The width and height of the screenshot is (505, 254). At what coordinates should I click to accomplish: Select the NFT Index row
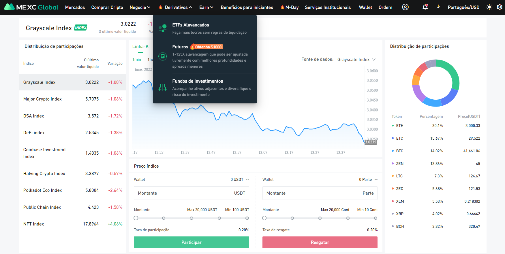click(73, 224)
